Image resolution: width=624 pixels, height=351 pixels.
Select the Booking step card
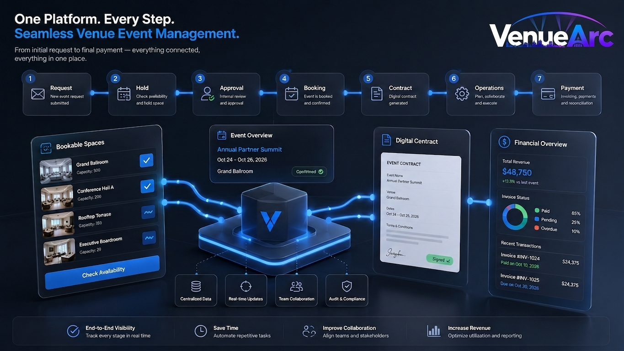(x=310, y=94)
